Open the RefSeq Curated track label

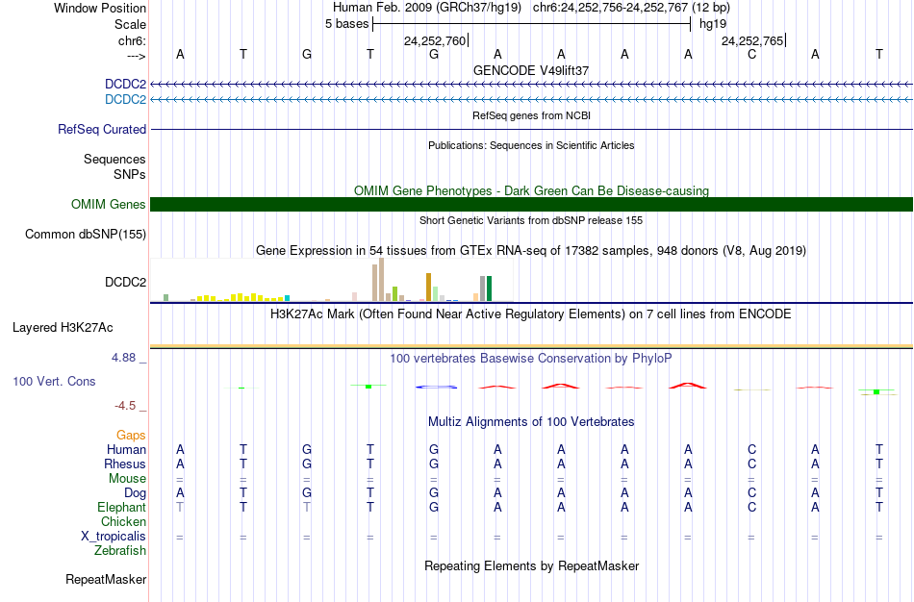point(102,130)
